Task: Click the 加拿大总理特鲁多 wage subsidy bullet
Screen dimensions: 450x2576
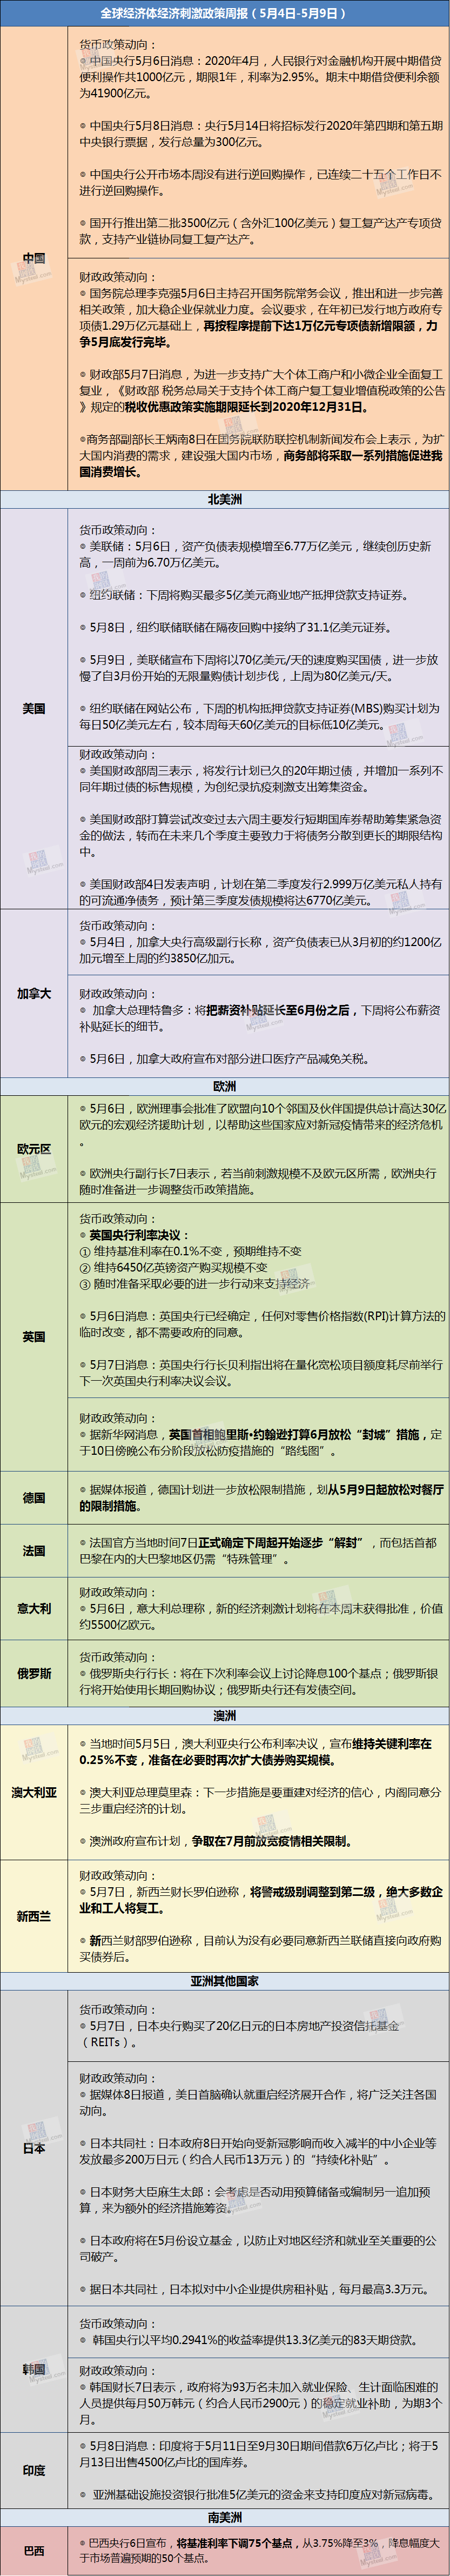Action: click(260, 1018)
